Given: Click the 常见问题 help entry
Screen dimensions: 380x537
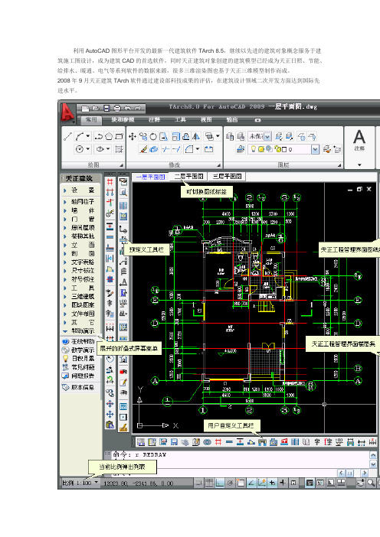Looking at the screenshot, I should click(x=83, y=367).
